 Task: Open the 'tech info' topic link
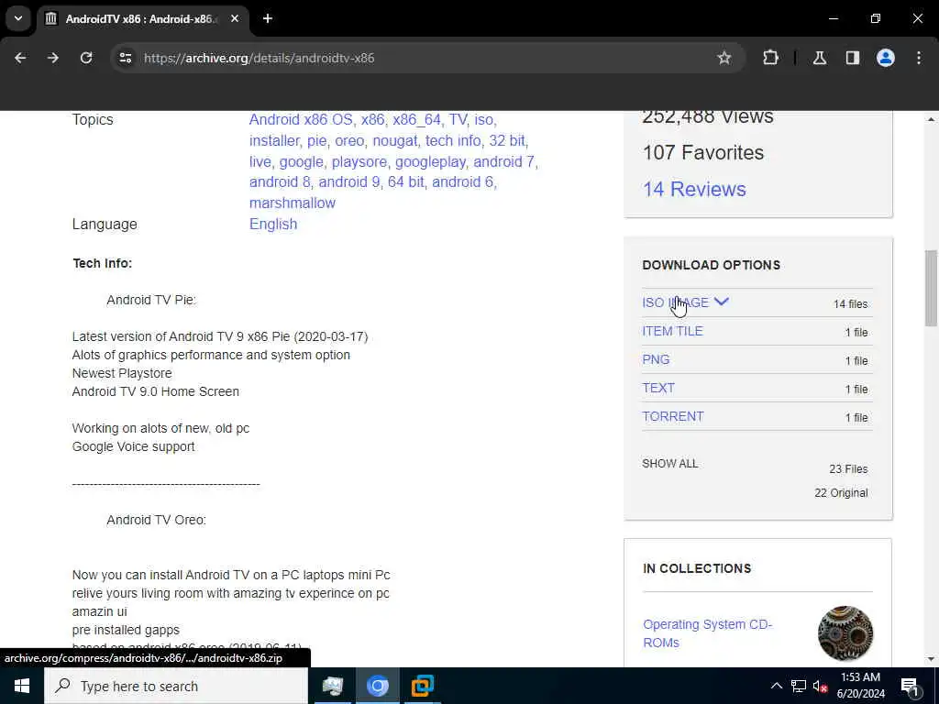pos(453,140)
